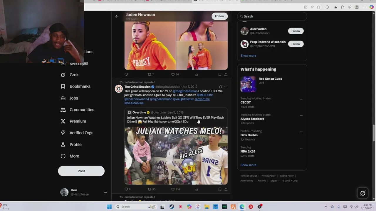Image resolution: width=376 pixels, height=211 pixels.
Task: Open the @MELOD1P mention link
Action: [x=205, y=95]
